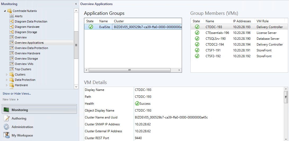The image size is (289, 141).
Task: Select the CTSF1-191 member row
Action: point(239,50)
